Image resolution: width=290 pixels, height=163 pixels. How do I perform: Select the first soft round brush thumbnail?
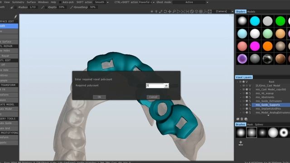(x=241, y=133)
